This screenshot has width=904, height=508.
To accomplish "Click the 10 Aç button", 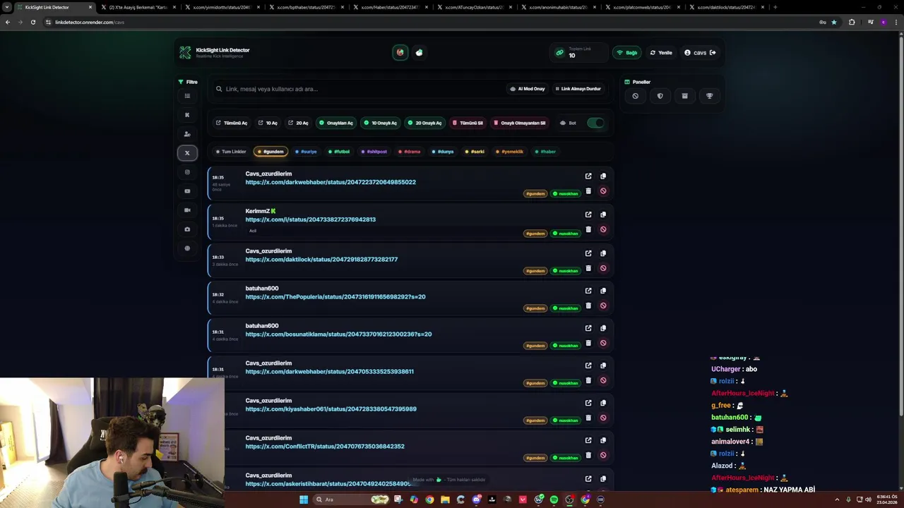I will click(268, 123).
